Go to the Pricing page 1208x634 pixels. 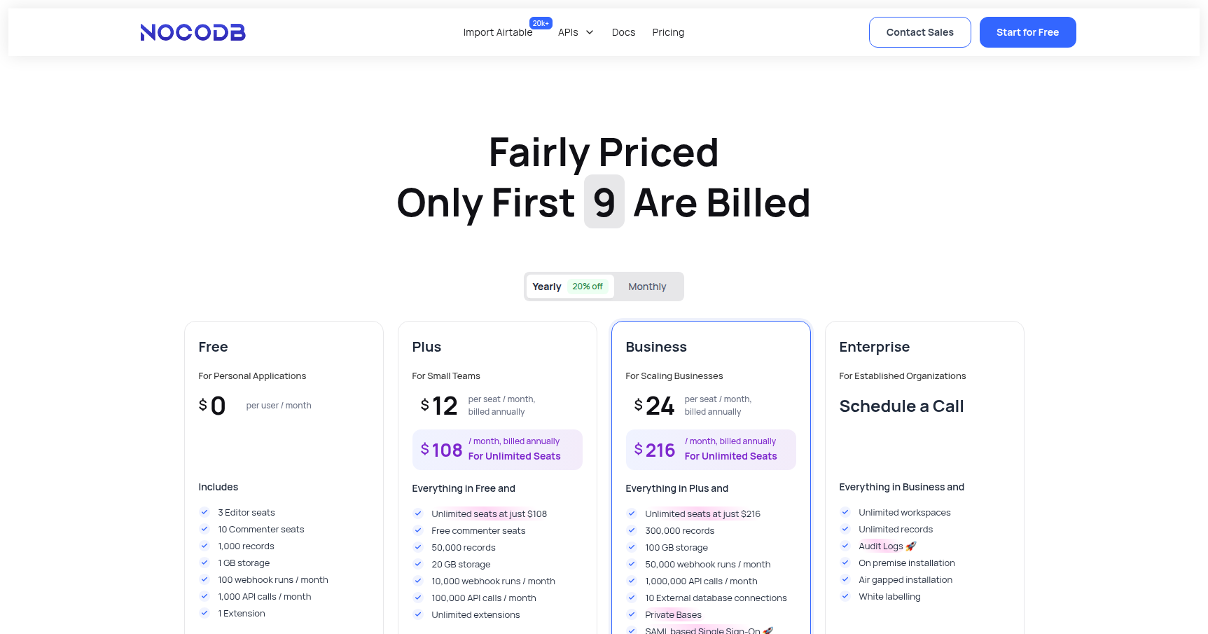point(668,32)
